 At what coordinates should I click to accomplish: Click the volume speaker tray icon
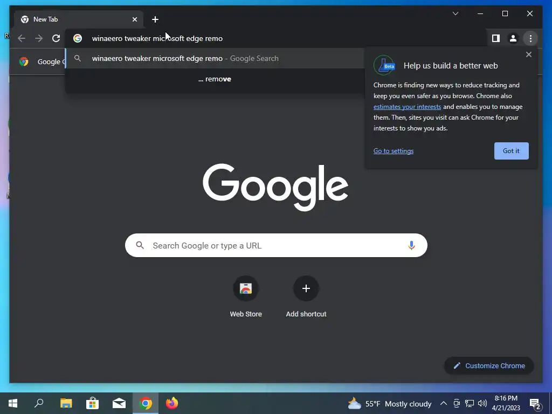[x=482, y=403]
